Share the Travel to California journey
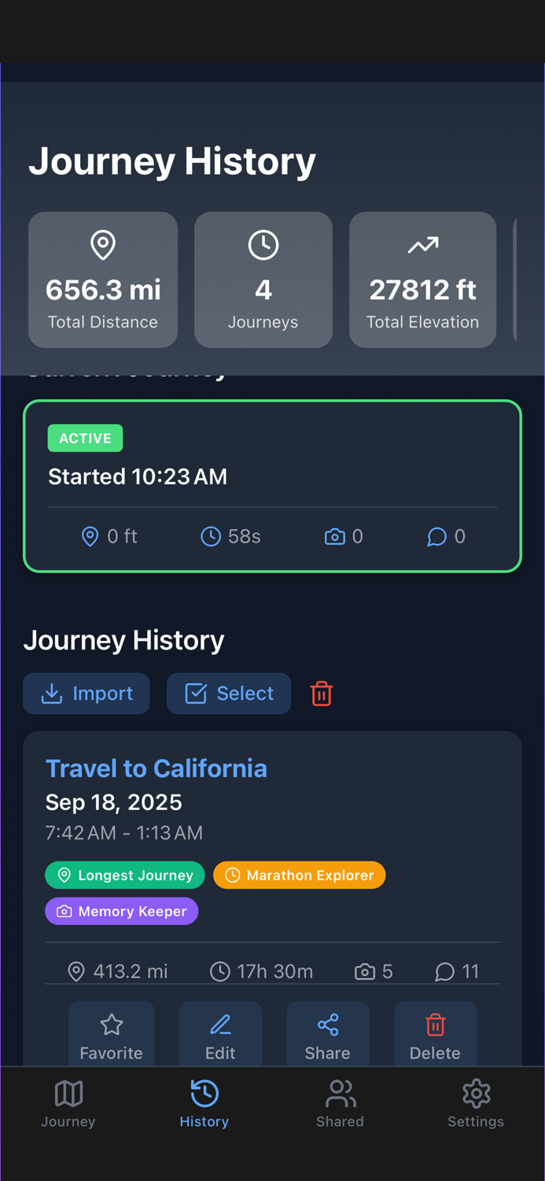The height and width of the screenshot is (1181, 545). (327, 1032)
